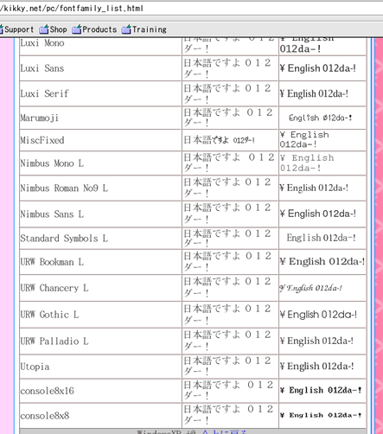Click the Japanese sample in console8x8 row

[228, 415]
